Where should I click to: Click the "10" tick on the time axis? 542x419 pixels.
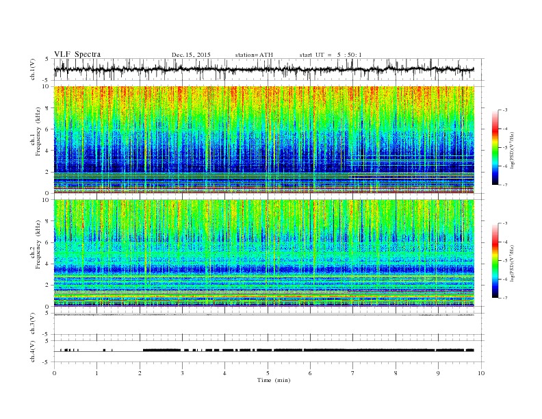481,373
